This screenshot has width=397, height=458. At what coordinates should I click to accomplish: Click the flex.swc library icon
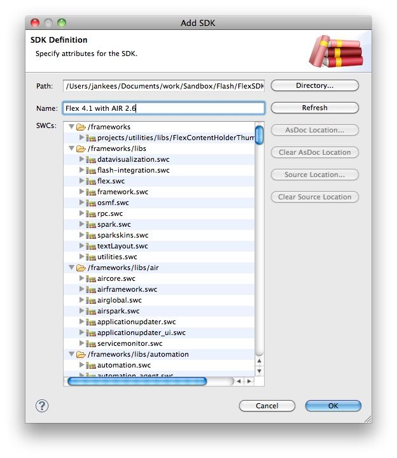91,181
